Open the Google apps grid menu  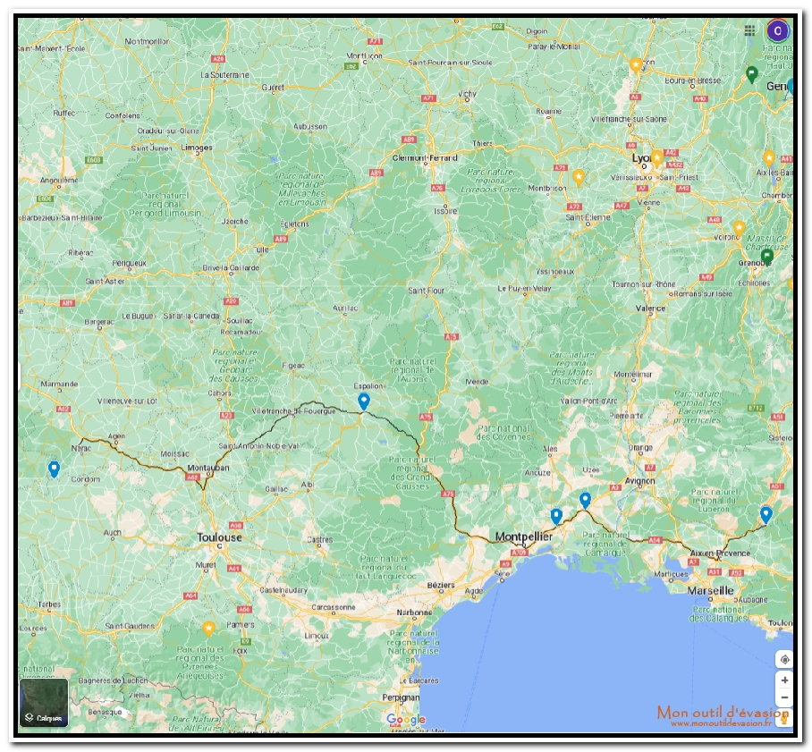749,30
